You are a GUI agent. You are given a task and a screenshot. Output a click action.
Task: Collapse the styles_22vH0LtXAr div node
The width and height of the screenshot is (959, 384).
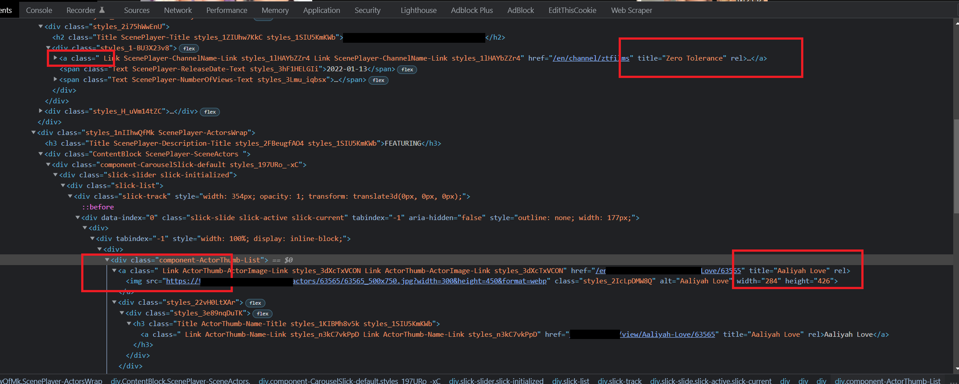tap(114, 302)
